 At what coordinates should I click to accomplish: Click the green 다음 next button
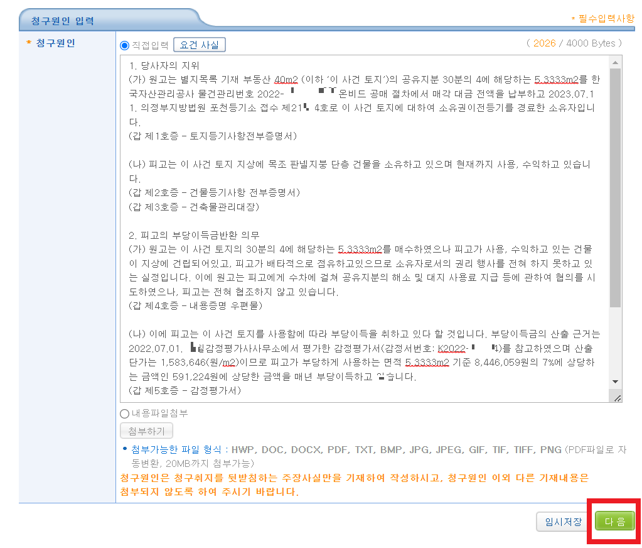click(614, 522)
